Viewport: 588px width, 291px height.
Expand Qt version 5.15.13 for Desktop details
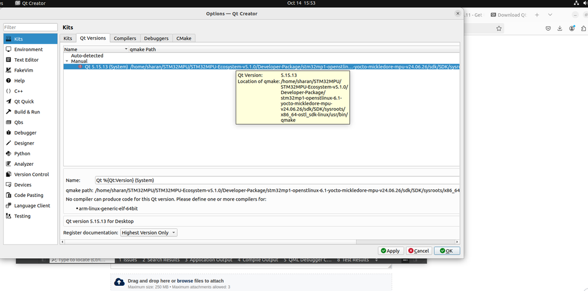(262, 221)
